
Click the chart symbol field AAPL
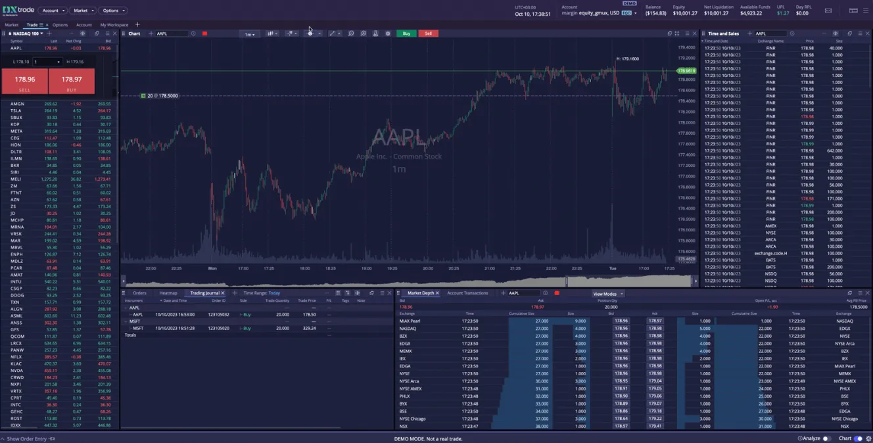click(x=171, y=34)
